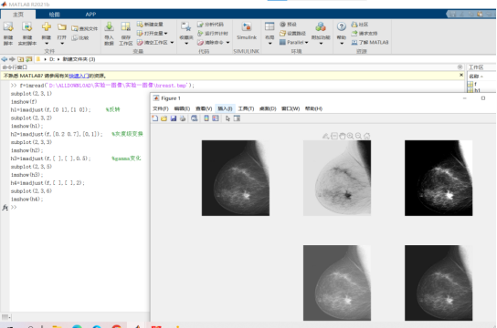497x328 pixels.
Task: Click Save icon in Figure 1 toolbar
Action: 174,118
